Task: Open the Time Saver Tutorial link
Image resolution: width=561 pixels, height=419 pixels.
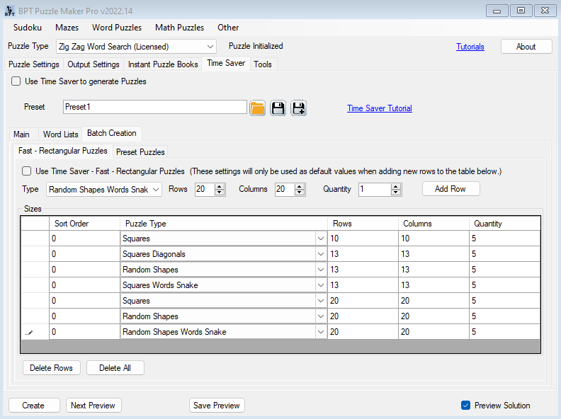Action: coord(380,108)
